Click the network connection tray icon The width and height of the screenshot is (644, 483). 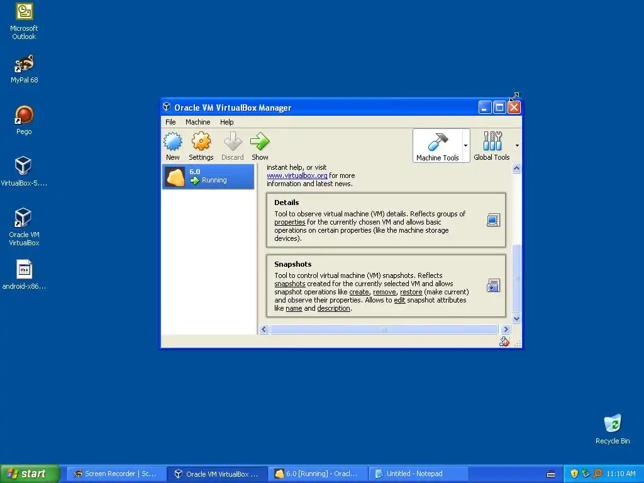pos(586,474)
